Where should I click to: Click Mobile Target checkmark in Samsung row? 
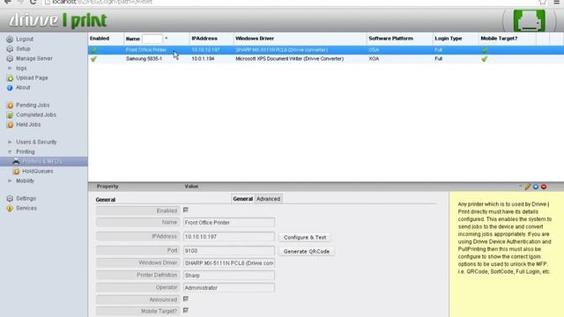coord(485,59)
